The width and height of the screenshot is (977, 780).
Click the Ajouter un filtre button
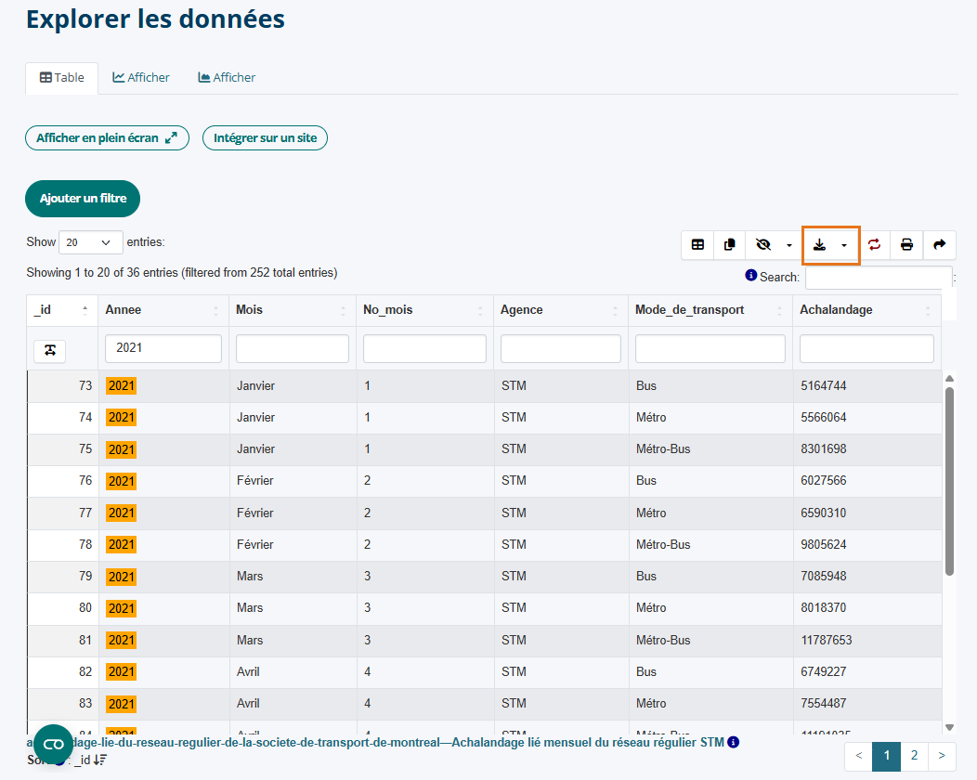point(83,199)
